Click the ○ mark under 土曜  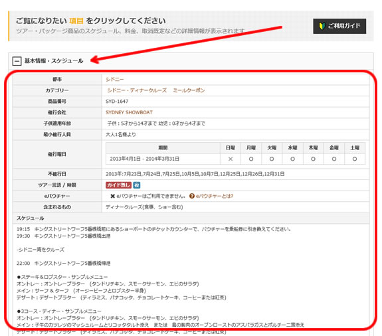(355, 159)
